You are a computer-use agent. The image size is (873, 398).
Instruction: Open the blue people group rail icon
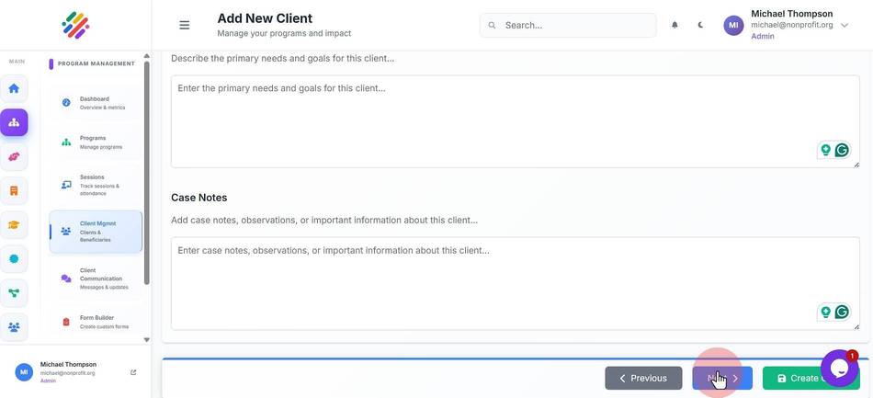(x=14, y=326)
